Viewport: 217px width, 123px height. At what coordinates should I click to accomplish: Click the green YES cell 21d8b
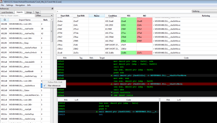point(129,53)
